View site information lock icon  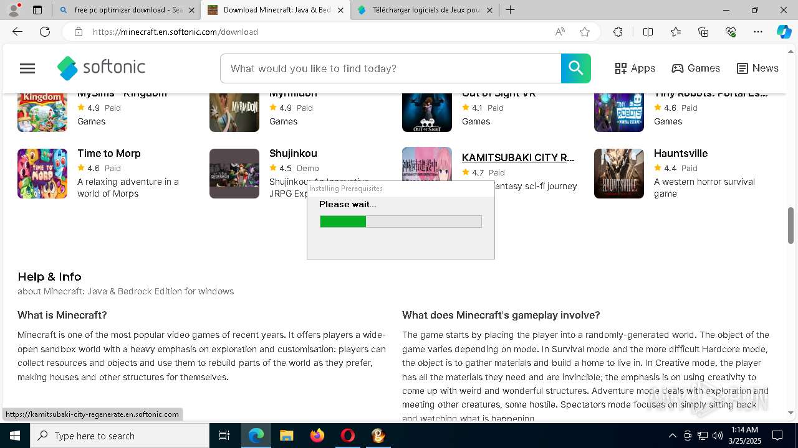pyautogui.click(x=79, y=32)
